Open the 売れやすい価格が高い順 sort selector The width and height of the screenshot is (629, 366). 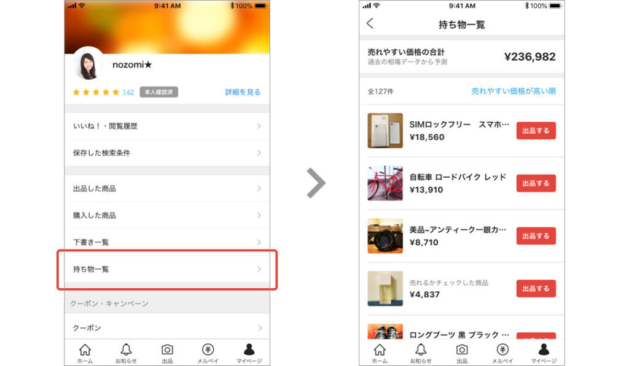pyautogui.click(x=513, y=91)
